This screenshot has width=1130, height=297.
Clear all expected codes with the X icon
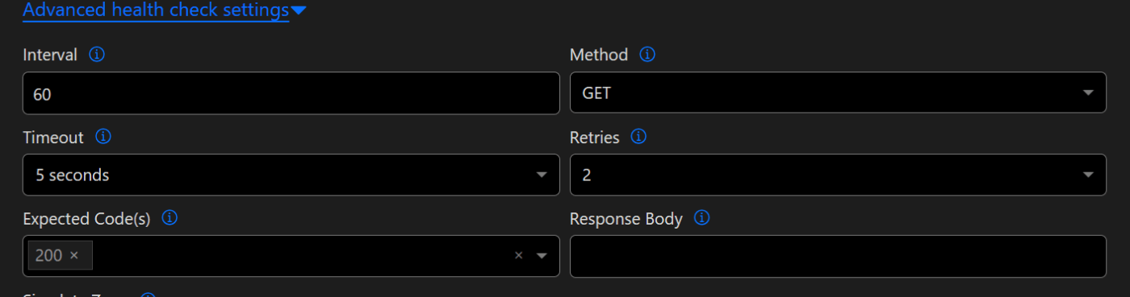tap(519, 255)
